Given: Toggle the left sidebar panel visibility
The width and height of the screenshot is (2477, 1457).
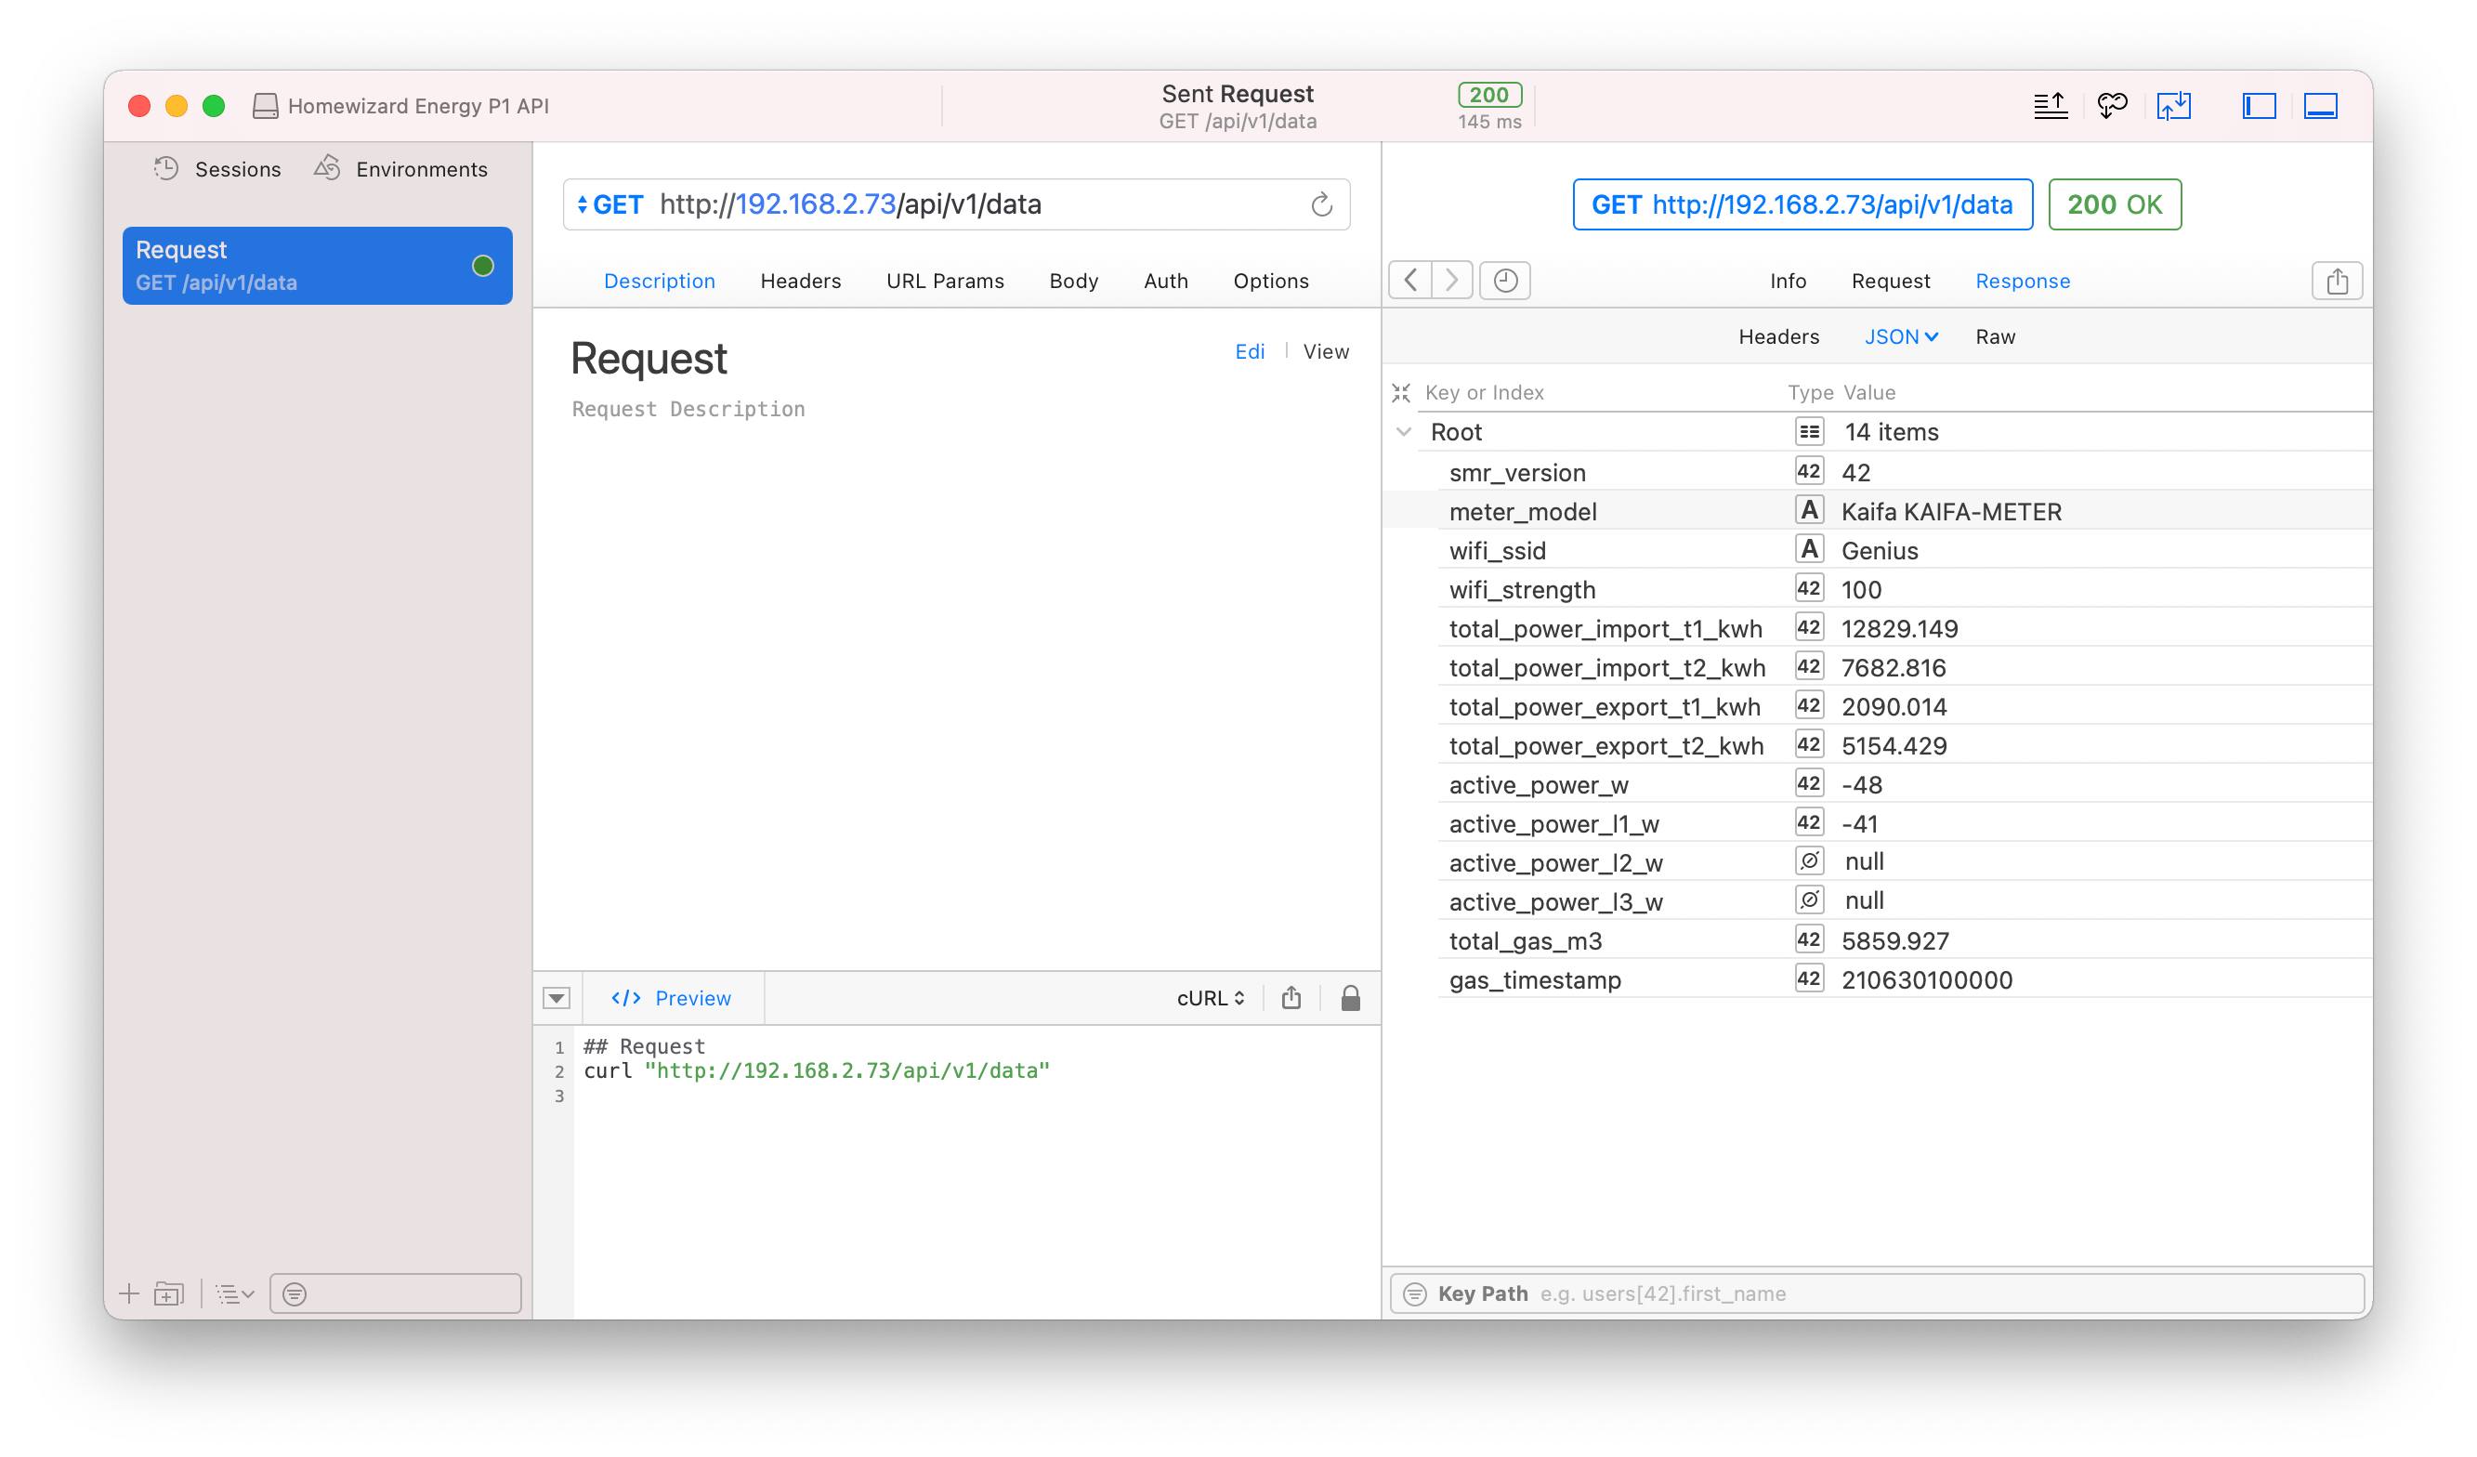Looking at the screenshot, I should (2259, 106).
